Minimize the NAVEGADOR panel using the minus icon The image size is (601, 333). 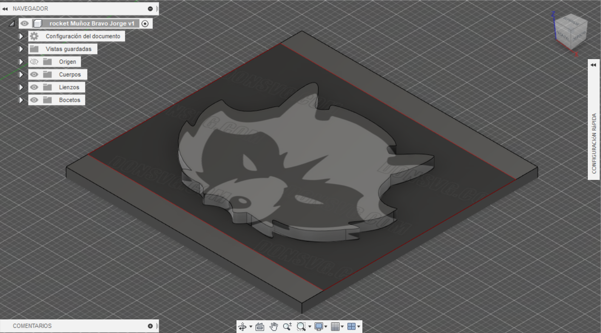coord(150,9)
